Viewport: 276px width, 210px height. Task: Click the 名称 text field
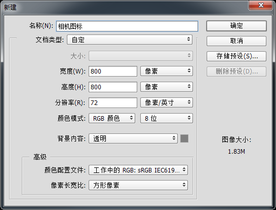click(127, 26)
